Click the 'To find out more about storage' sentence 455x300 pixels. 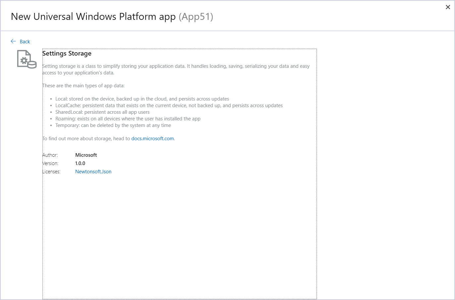tap(109, 139)
